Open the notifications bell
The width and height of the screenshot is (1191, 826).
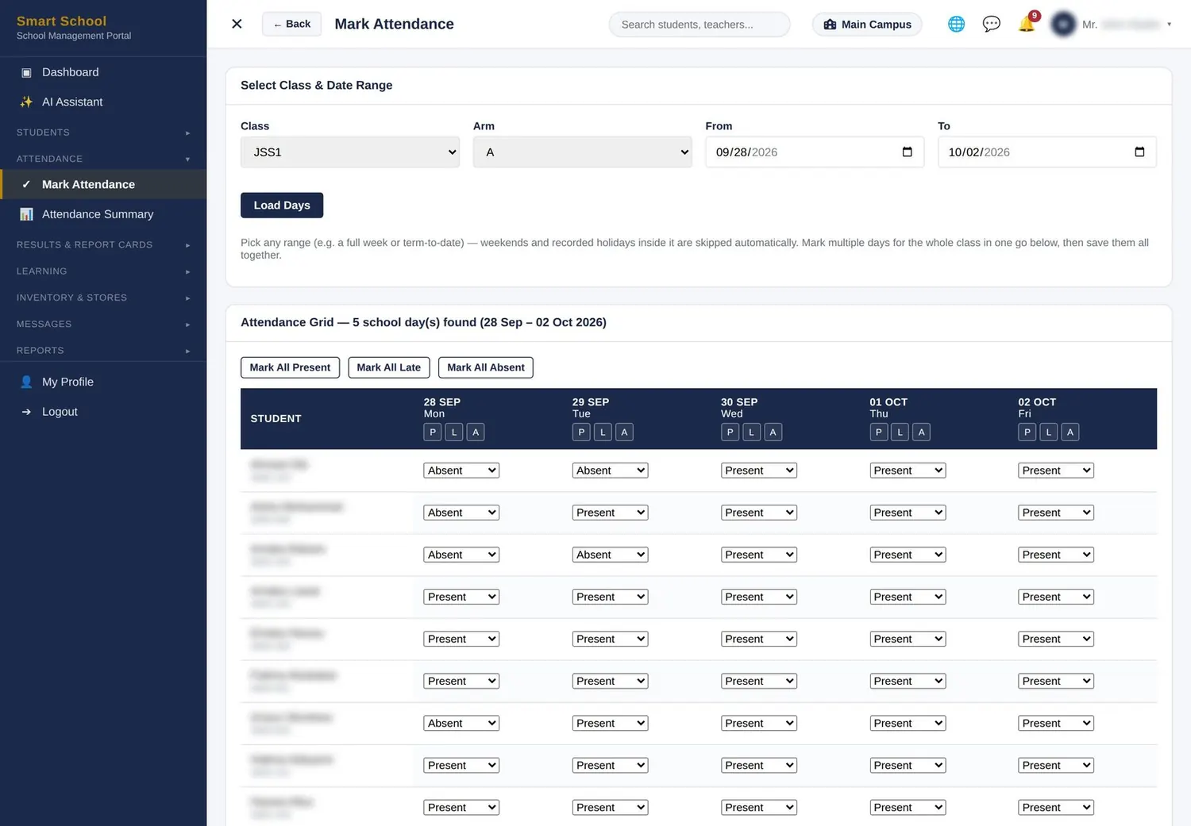click(1027, 23)
